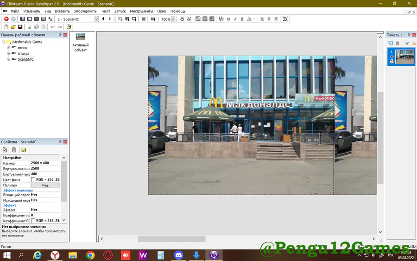Select the hand pan tool

coord(182,19)
